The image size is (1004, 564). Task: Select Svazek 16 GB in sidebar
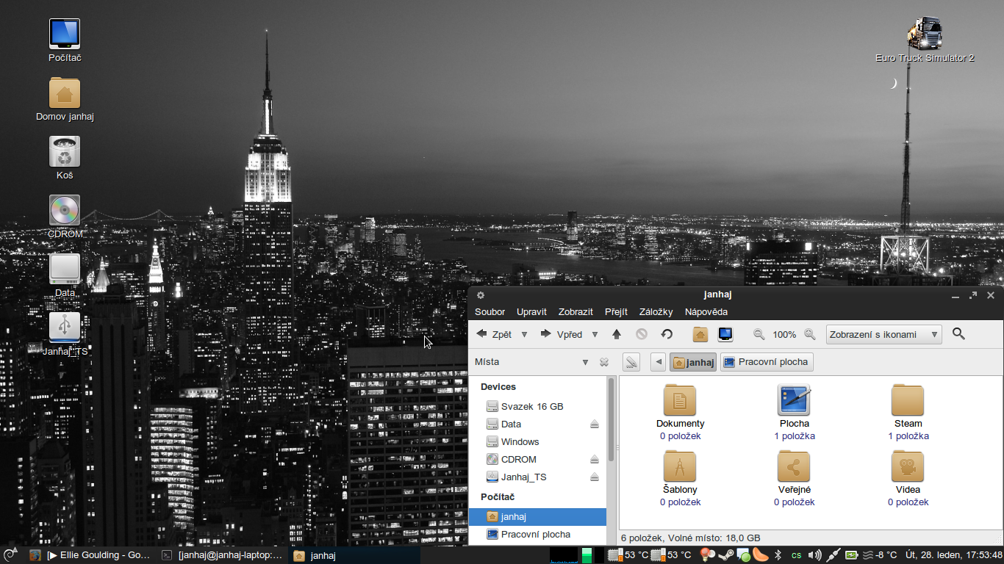click(538, 406)
